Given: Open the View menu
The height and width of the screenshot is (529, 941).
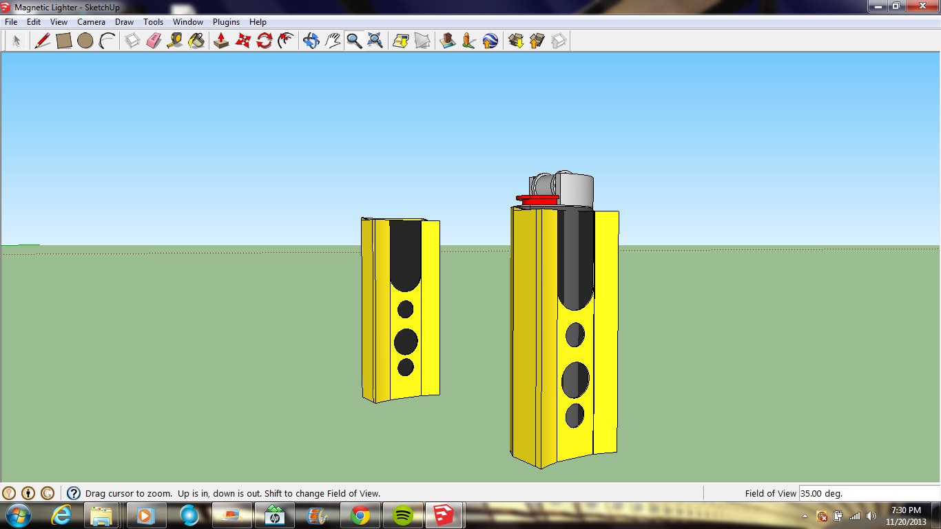Looking at the screenshot, I should point(59,22).
